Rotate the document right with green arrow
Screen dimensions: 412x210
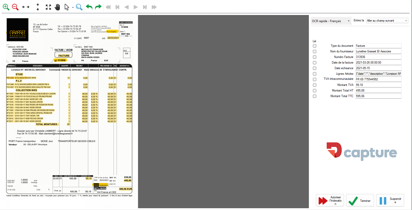pyautogui.click(x=98, y=7)
